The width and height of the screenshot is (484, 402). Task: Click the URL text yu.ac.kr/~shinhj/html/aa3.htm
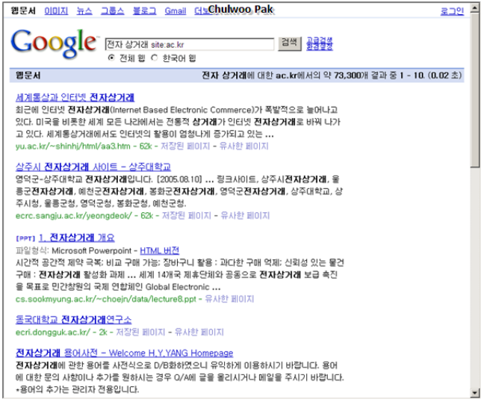[73, 146]
